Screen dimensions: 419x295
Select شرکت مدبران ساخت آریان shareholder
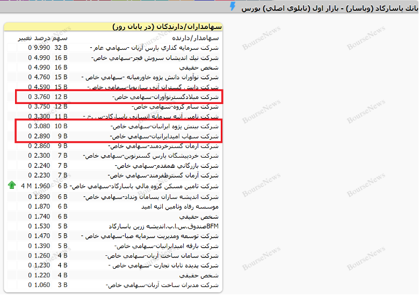click(162, 285)
